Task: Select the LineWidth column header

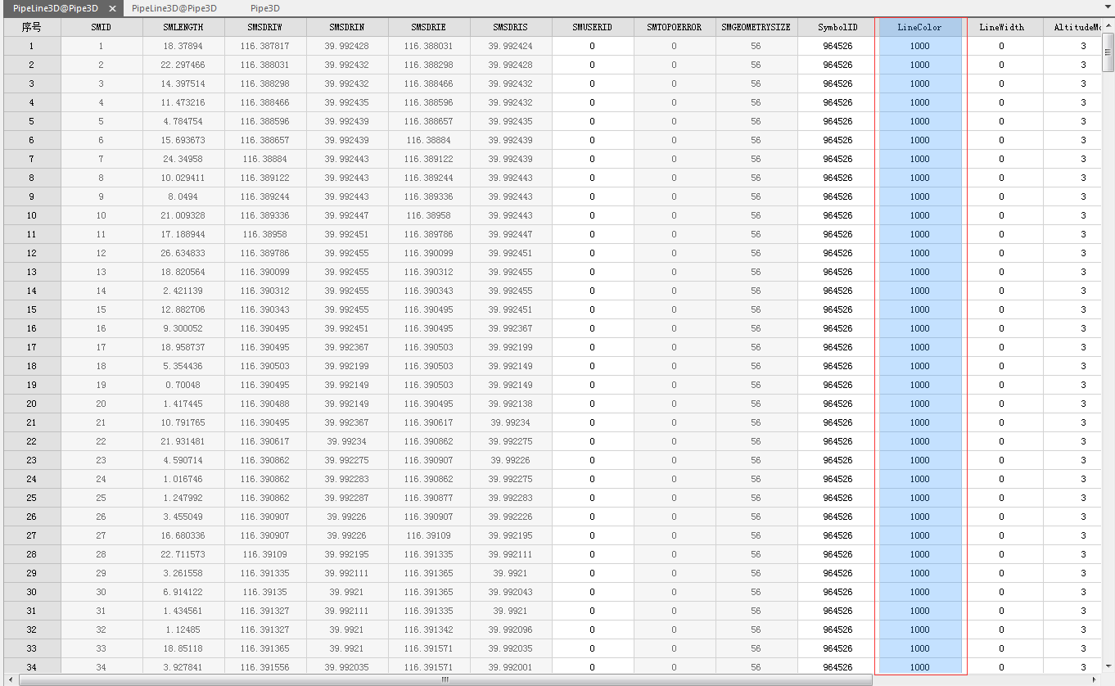Action: click(1002, 27)
